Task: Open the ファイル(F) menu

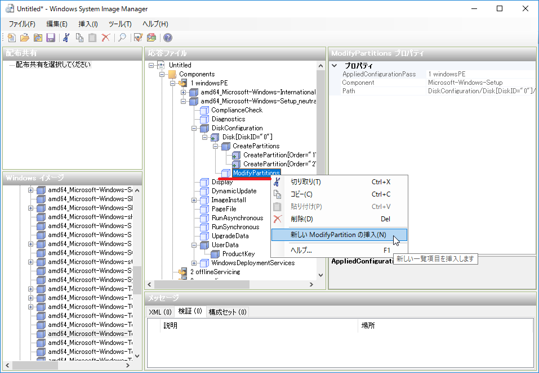Action: pyautogui.click(x=22, y=24)
